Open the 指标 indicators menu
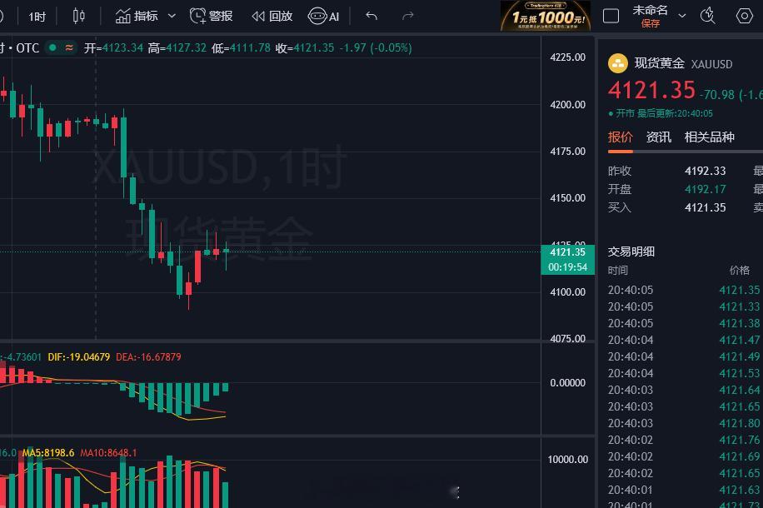The width and height of the screenshot is (763, 508). [137, 16]
